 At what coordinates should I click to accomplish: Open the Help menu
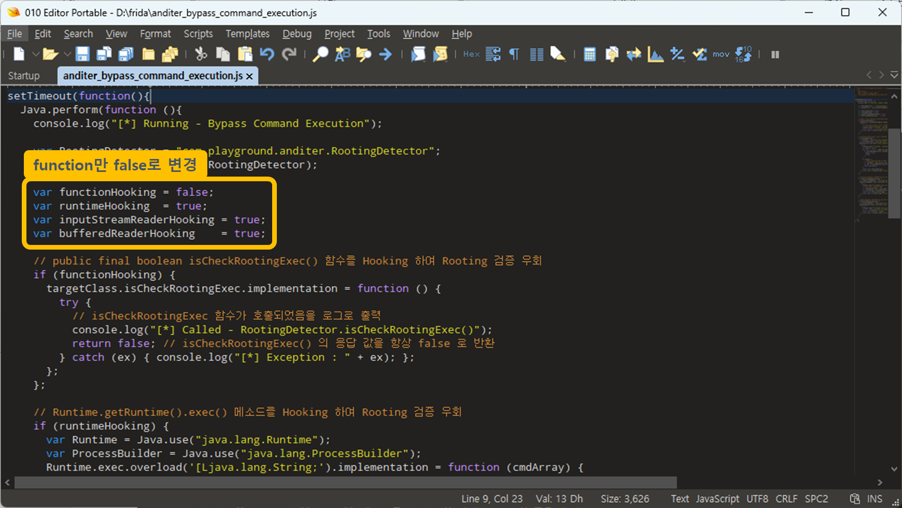coord(461,34)
